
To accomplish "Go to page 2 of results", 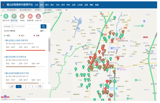I will tap(26, 86).
